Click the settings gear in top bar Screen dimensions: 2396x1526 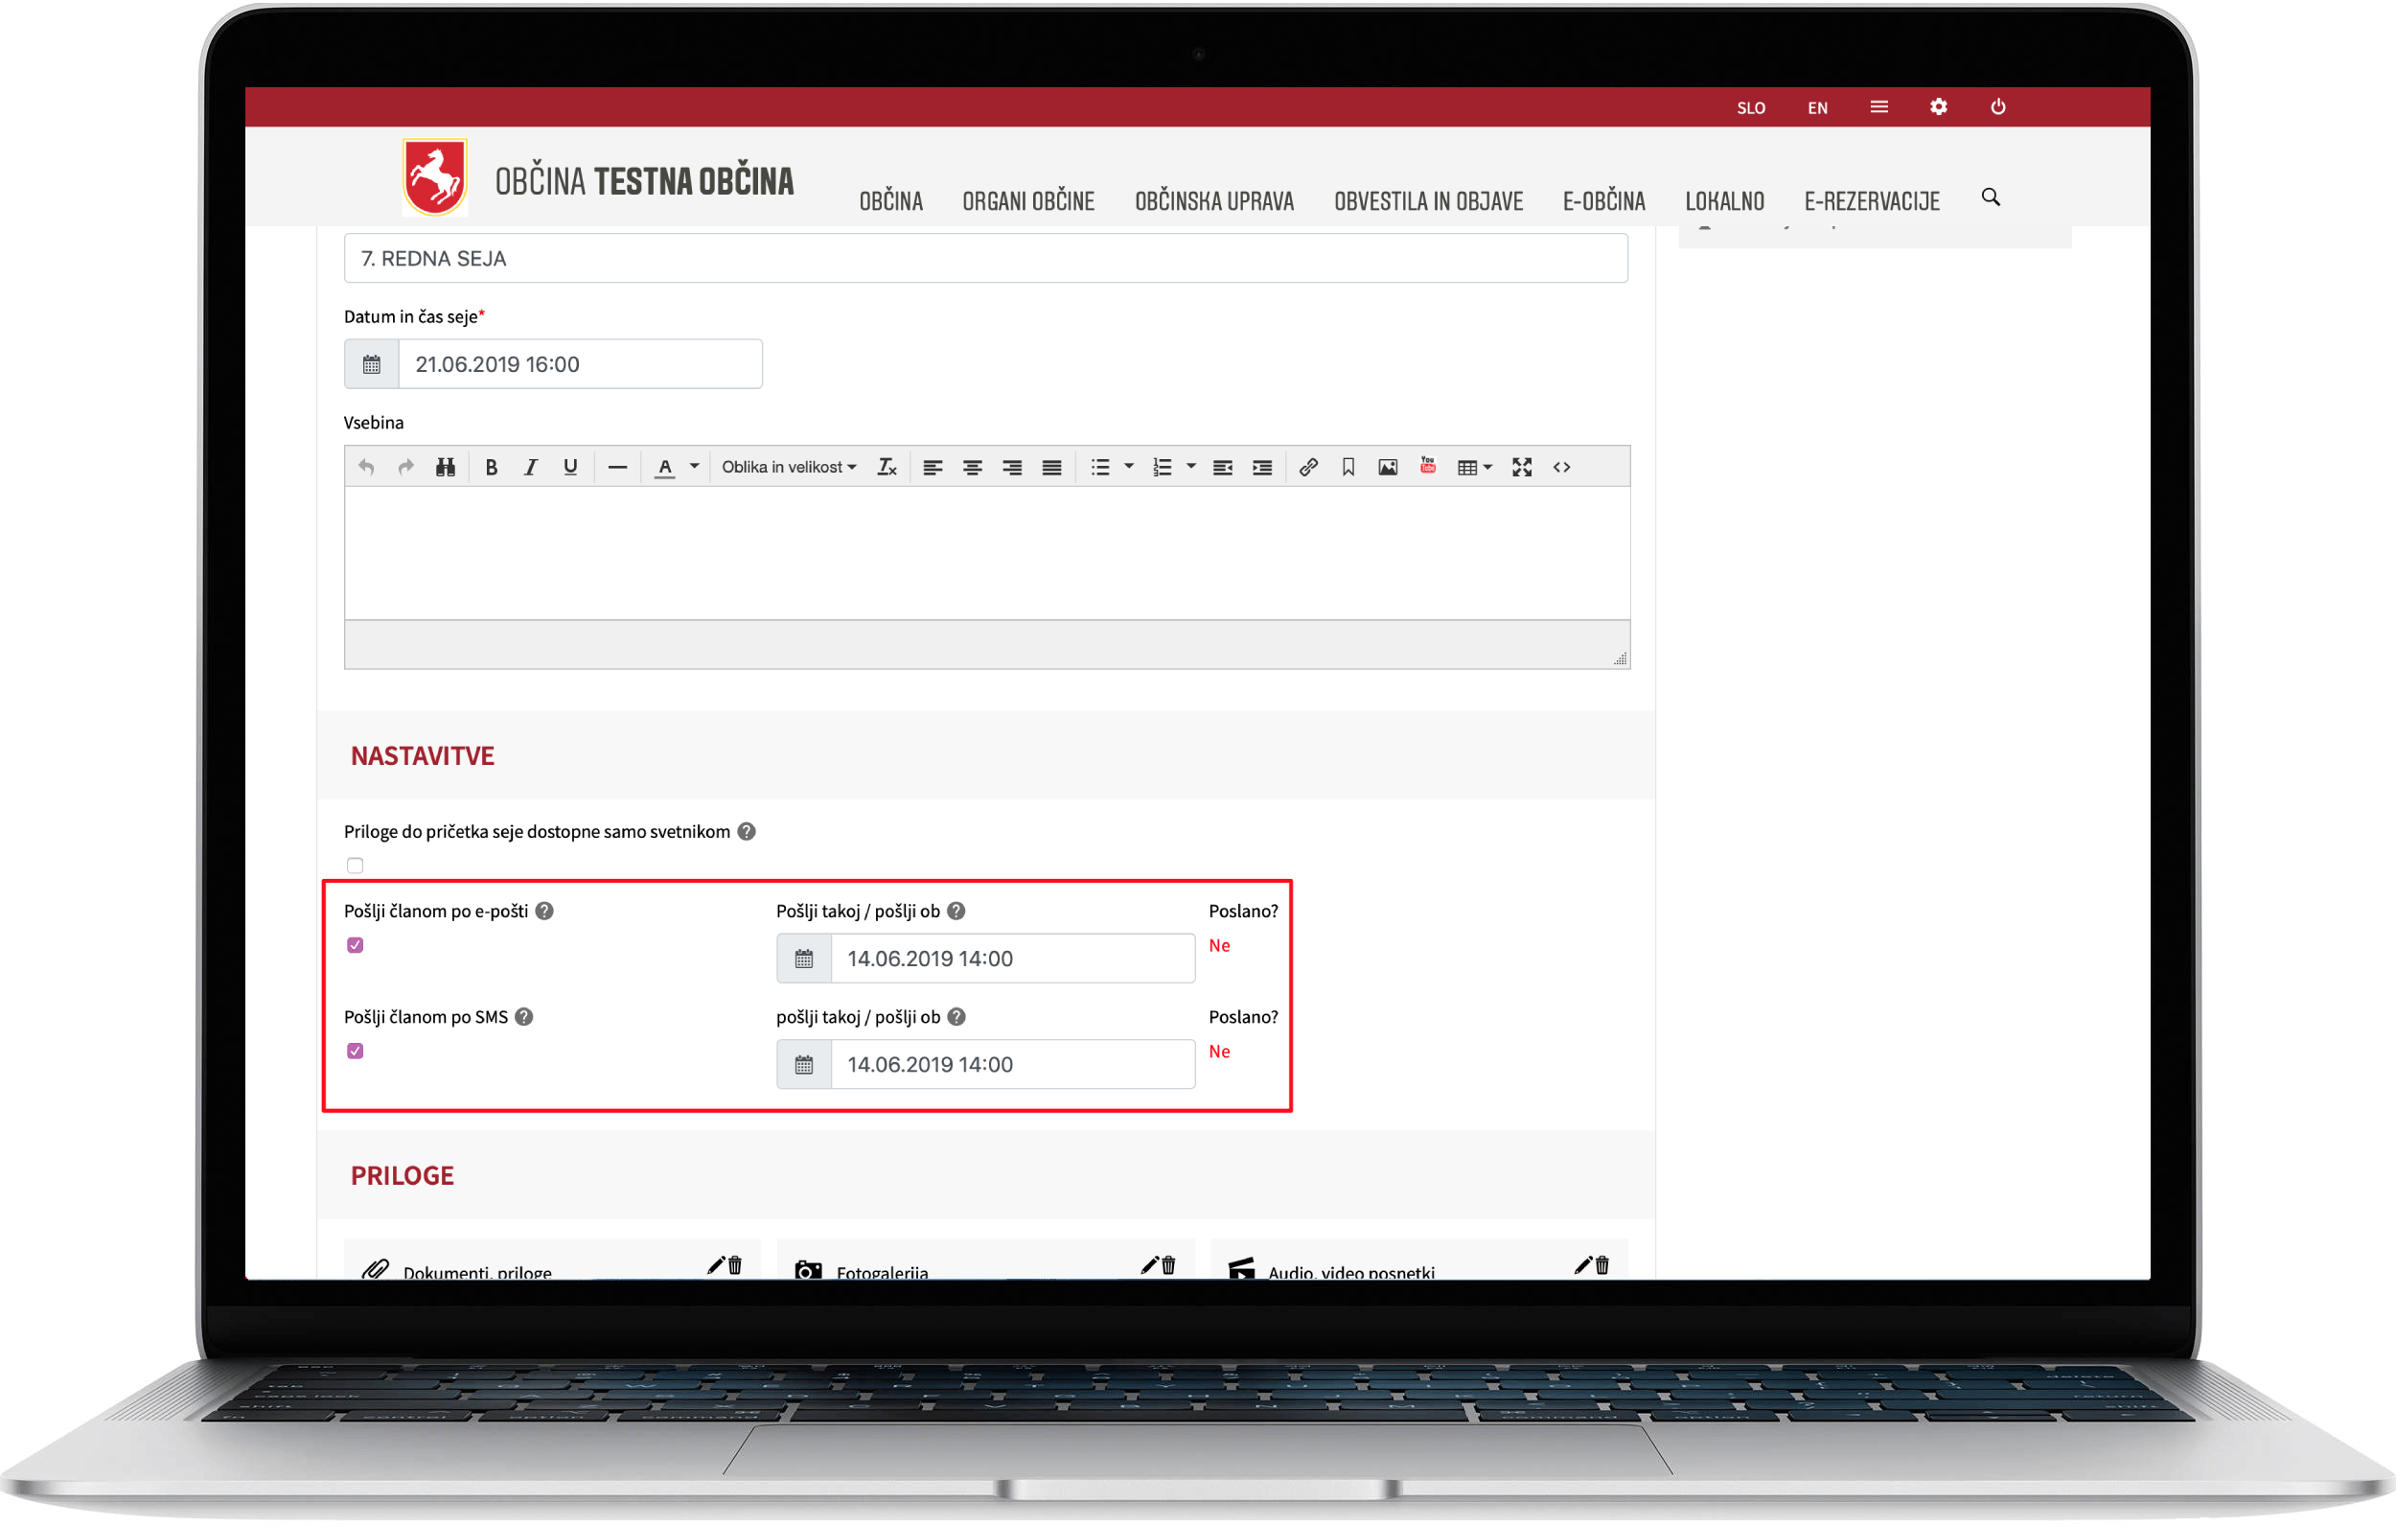coord(1937,106)
